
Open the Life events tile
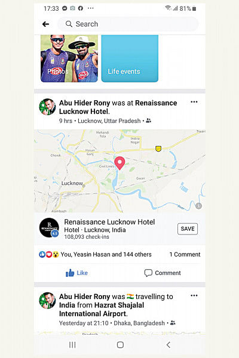[130, 58]
